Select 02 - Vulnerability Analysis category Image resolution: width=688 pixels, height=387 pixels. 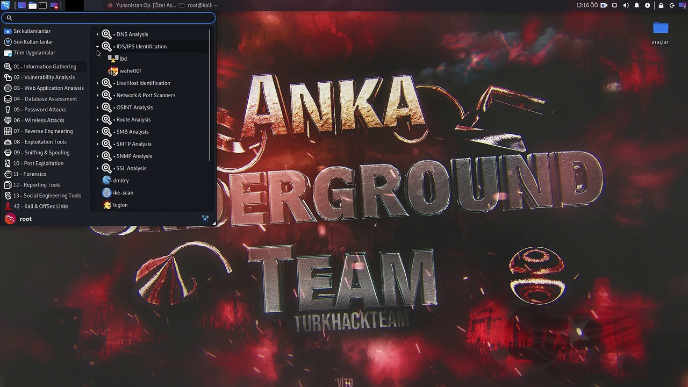(44, 77)
